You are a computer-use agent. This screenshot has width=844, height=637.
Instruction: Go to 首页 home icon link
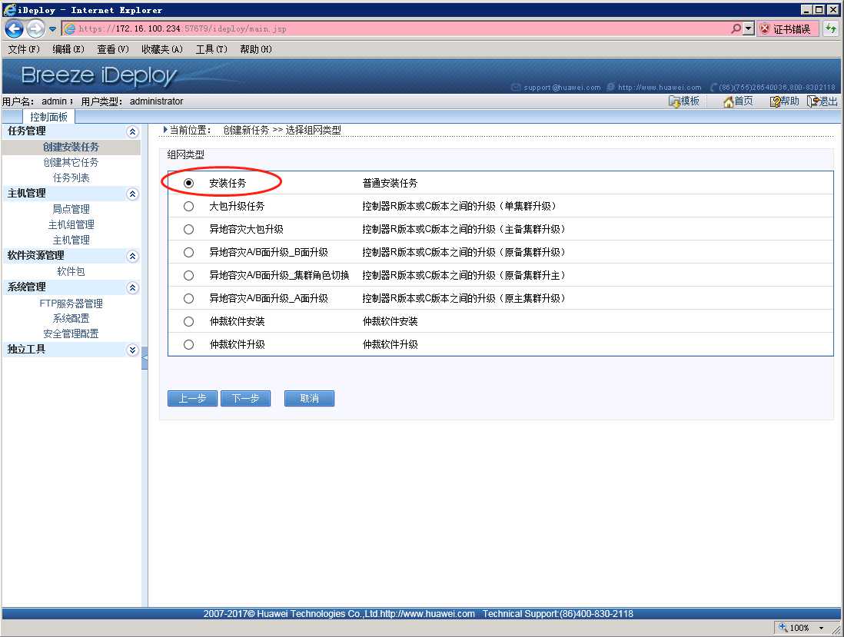tap(738, 101)
